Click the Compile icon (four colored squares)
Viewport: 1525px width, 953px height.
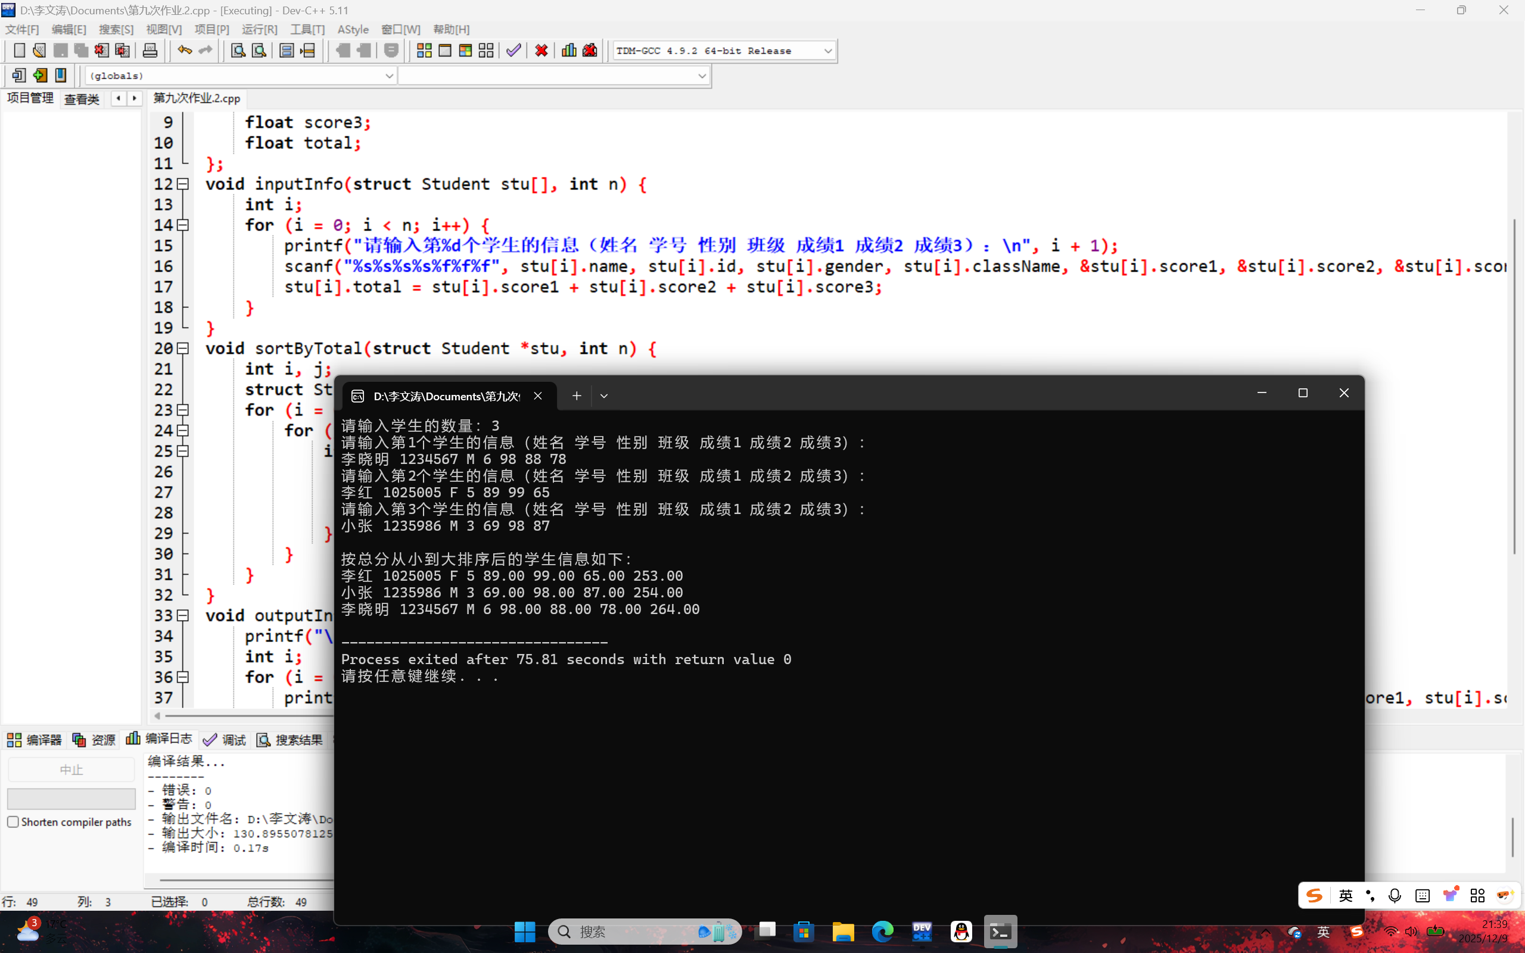[424, 51]
